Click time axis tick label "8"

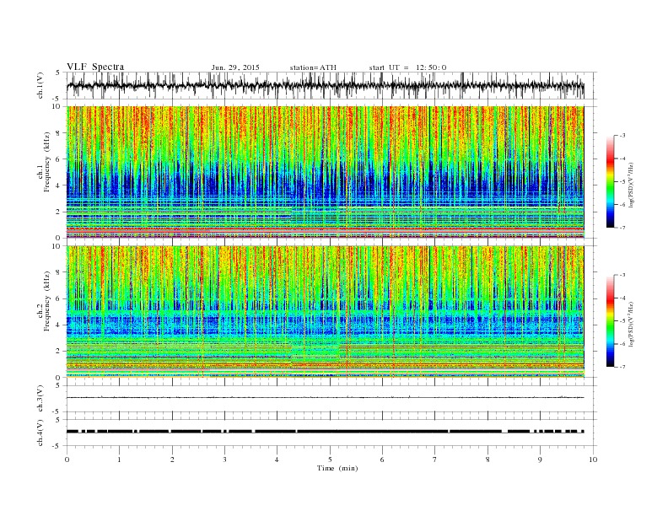(x=488, y=460)
